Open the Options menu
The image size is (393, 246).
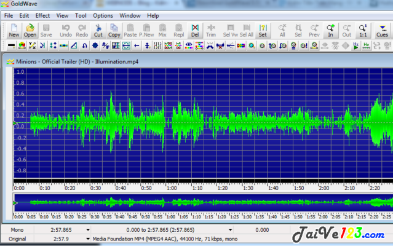click(103, 15)
